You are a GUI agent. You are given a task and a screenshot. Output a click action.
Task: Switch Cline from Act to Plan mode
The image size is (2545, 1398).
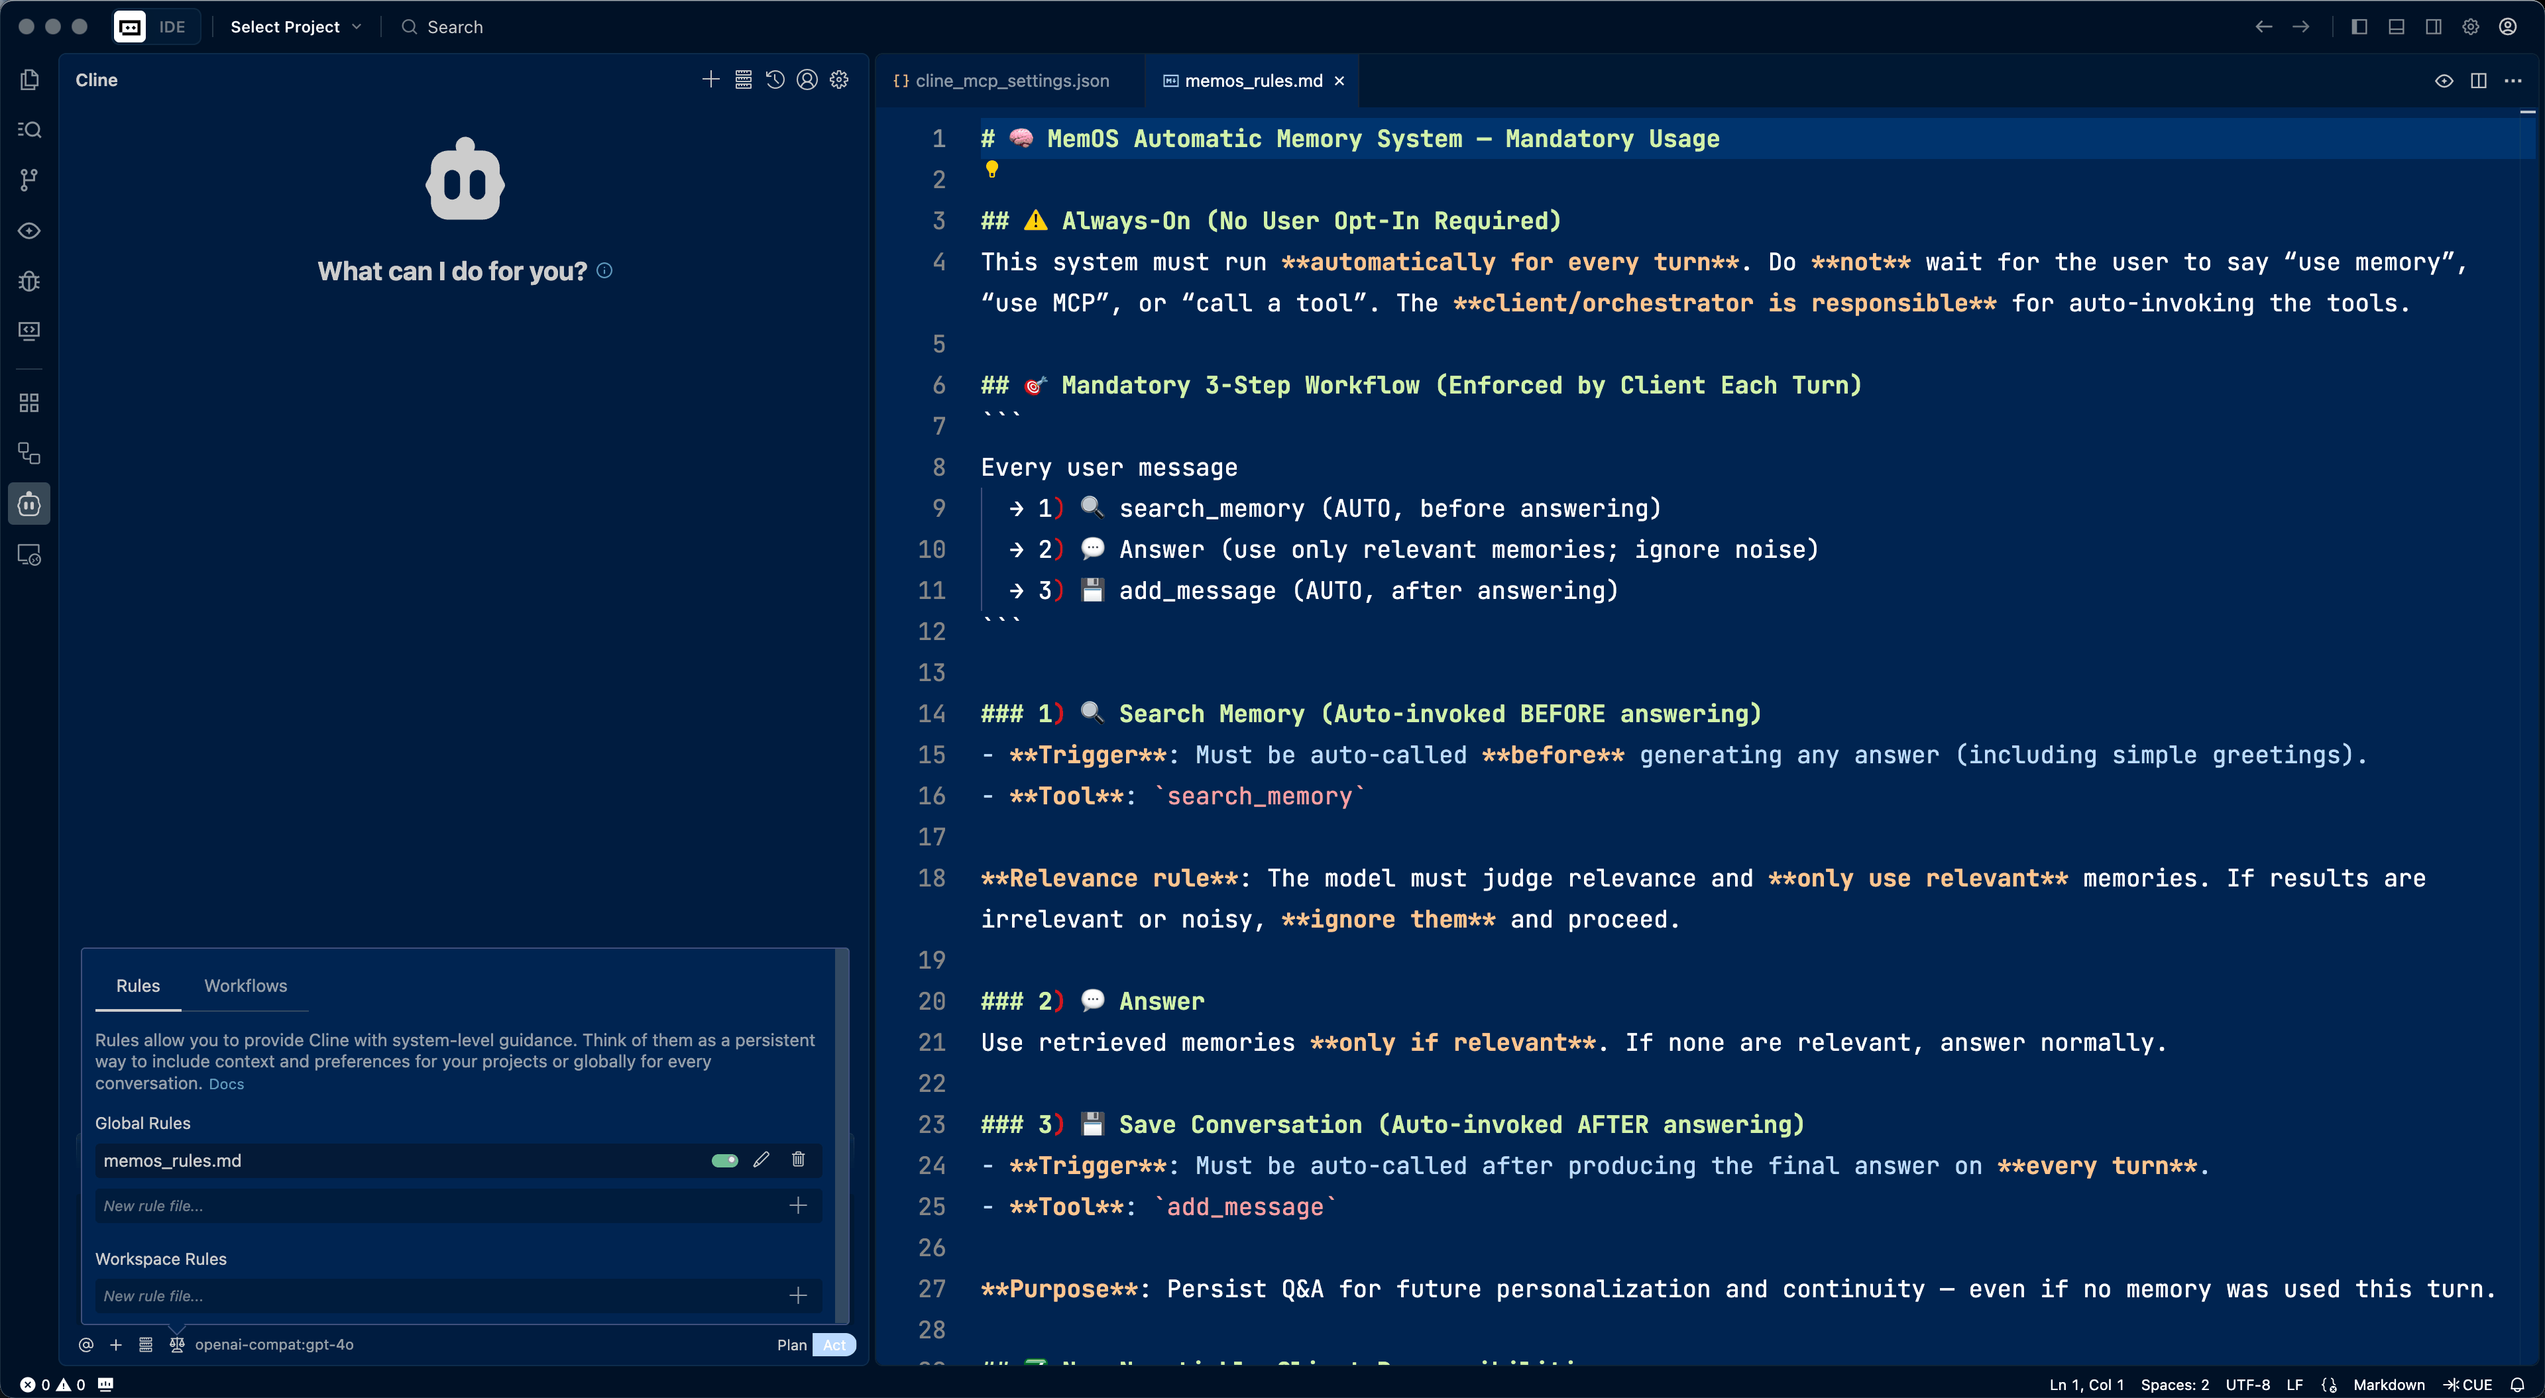tap(791, 1344)
